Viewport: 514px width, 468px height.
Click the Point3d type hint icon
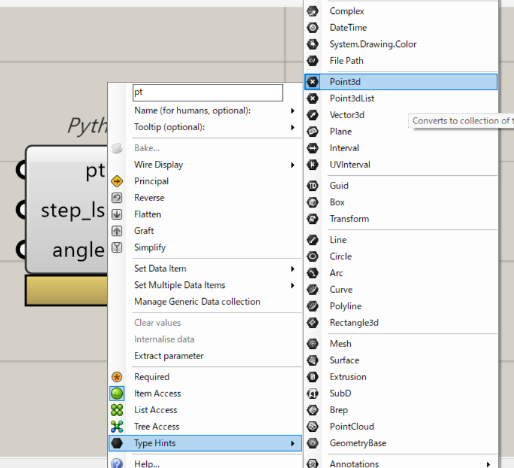[312, 81]
